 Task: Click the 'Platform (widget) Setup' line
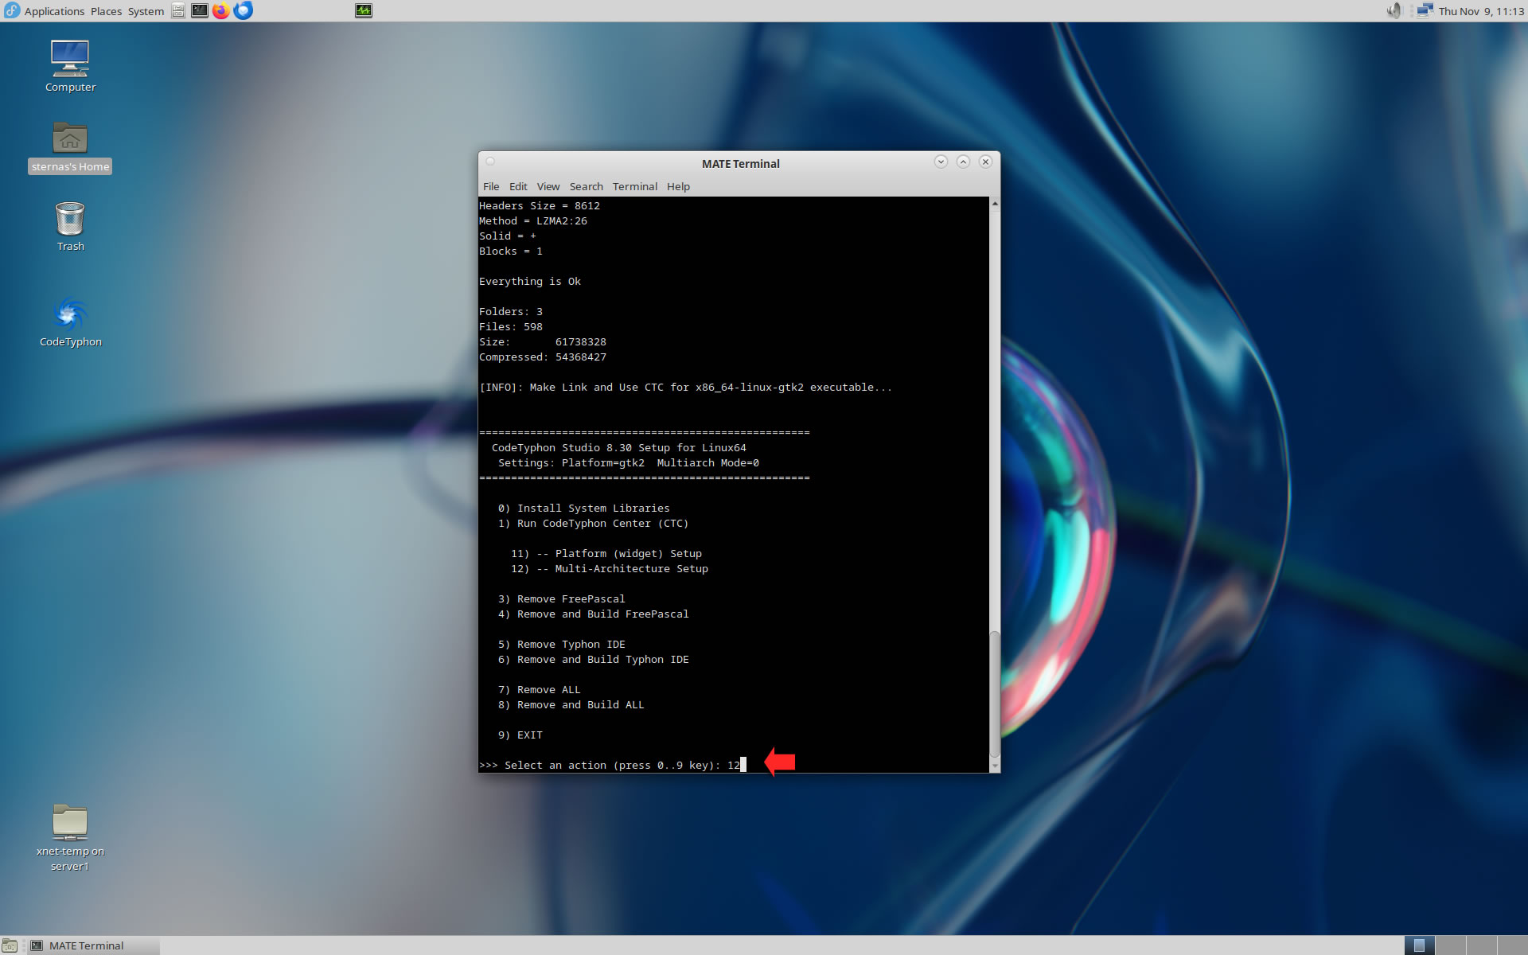[606, 554]
